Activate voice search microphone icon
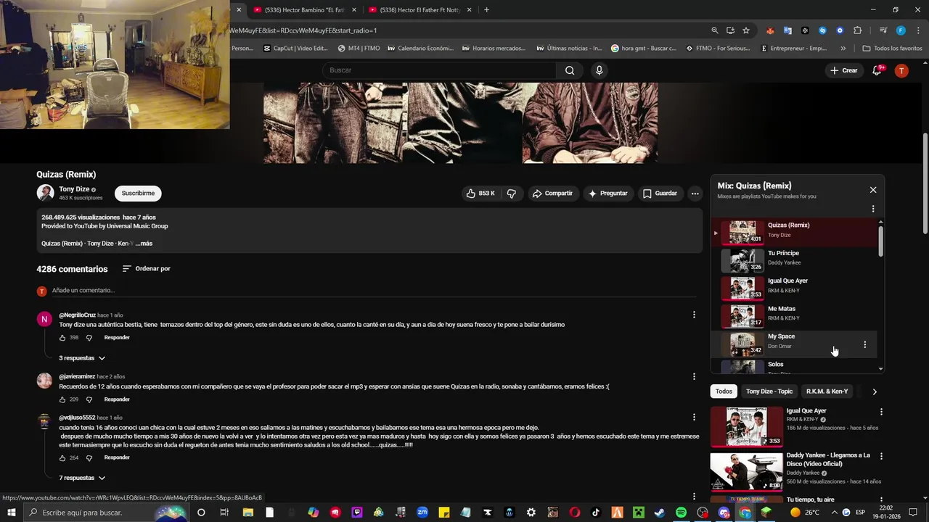This screenshot has height=522, width=929. (x=599, y=70)
